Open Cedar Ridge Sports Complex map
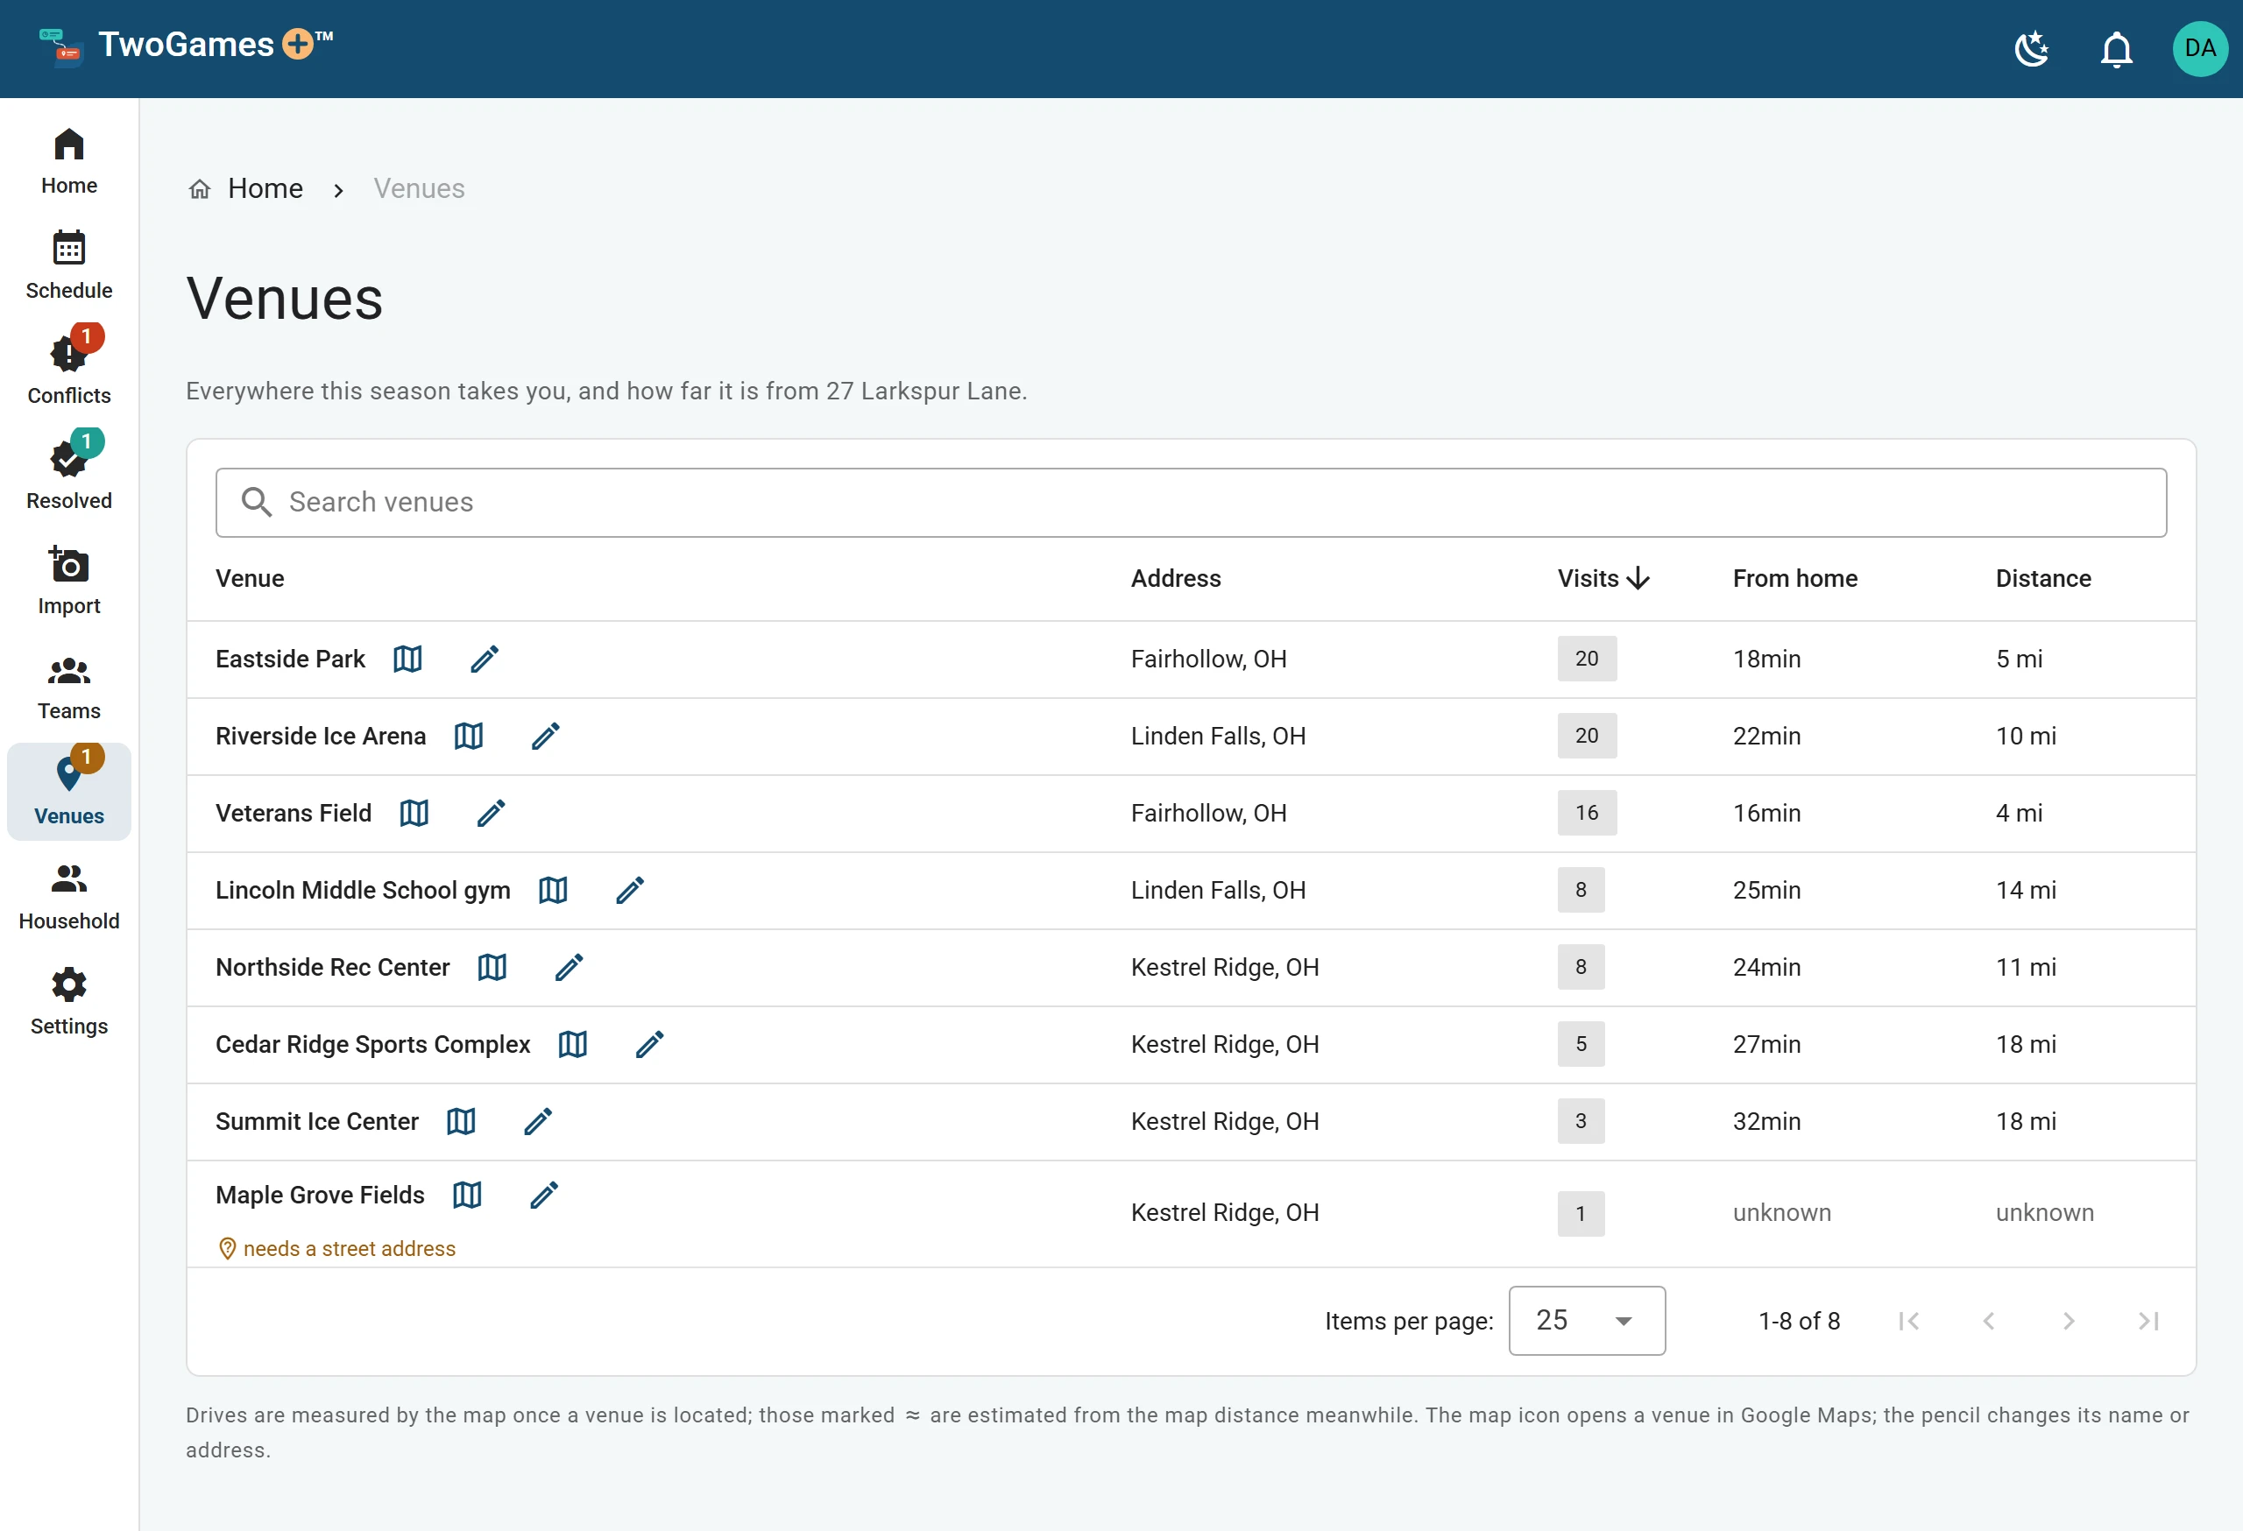2243x1531 pixels. tap(572, 1045)
